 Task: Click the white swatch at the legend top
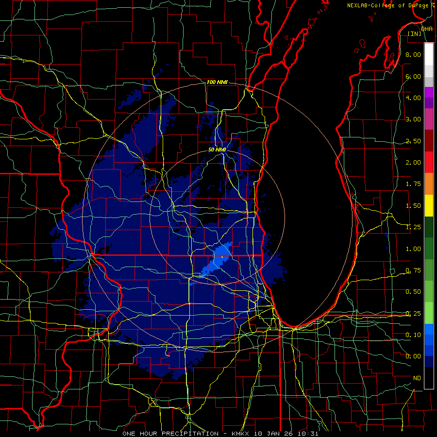(x=429, y=54)
